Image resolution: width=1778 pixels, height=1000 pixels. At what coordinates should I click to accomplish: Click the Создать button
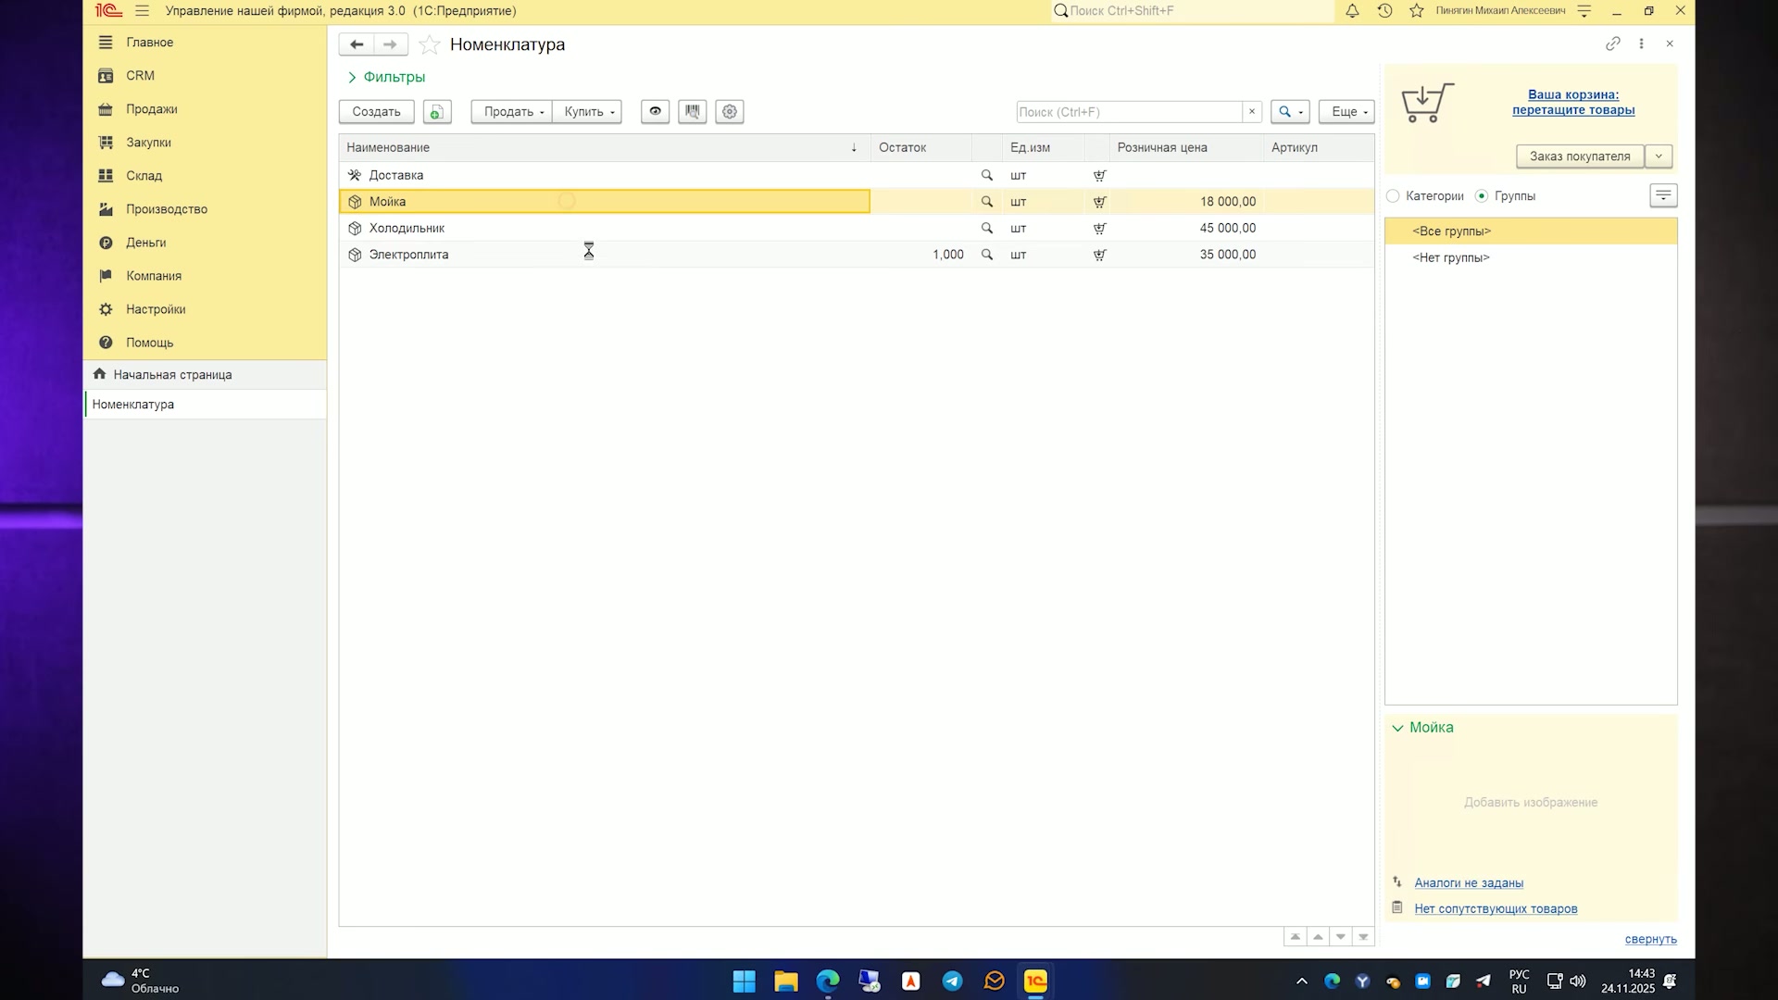click(376, 112)
